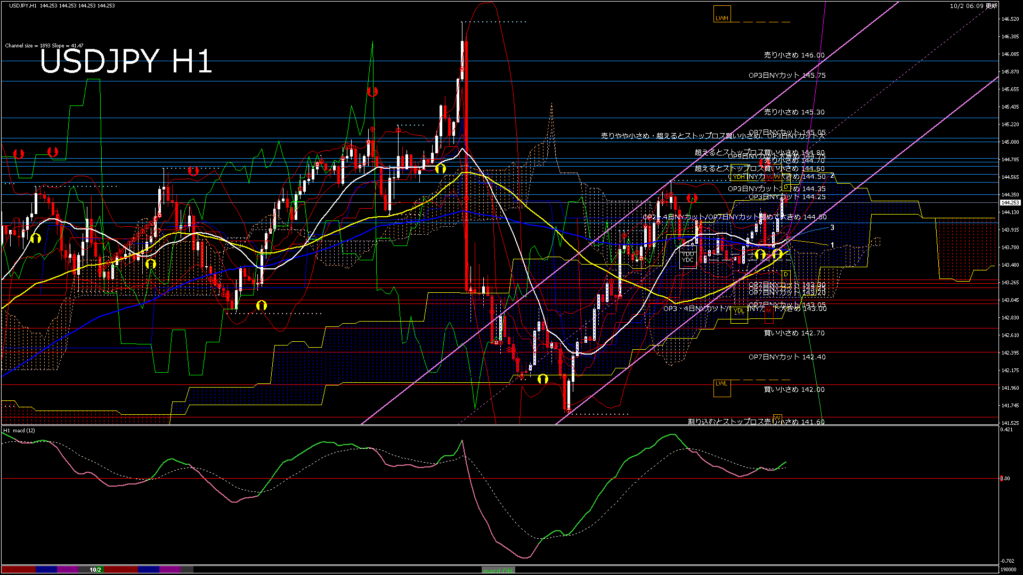Toggle the green 'macd ON' button
Image resolution: width=1023 pixels, height=575 pixels.
point(498,570)
